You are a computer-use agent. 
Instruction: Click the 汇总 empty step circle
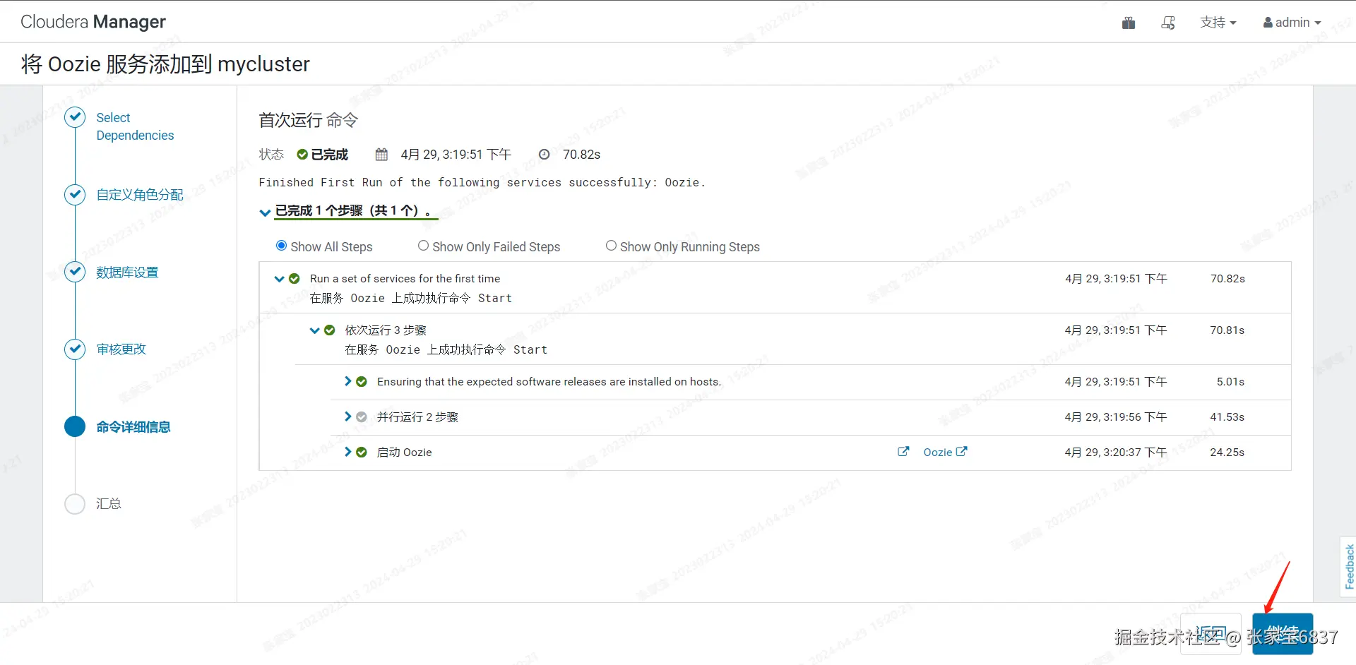click(75, 503)
